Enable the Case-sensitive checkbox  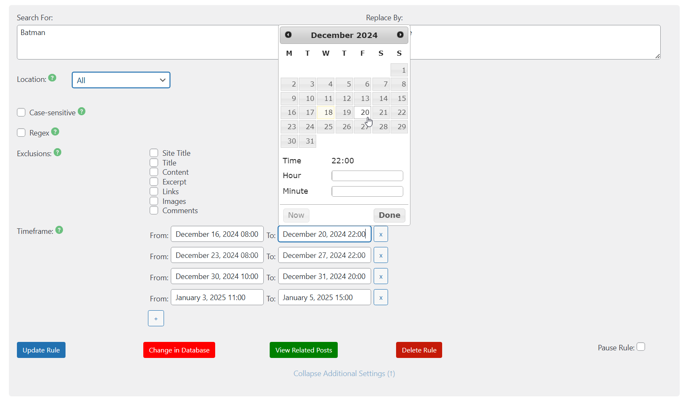coord(21,112)
